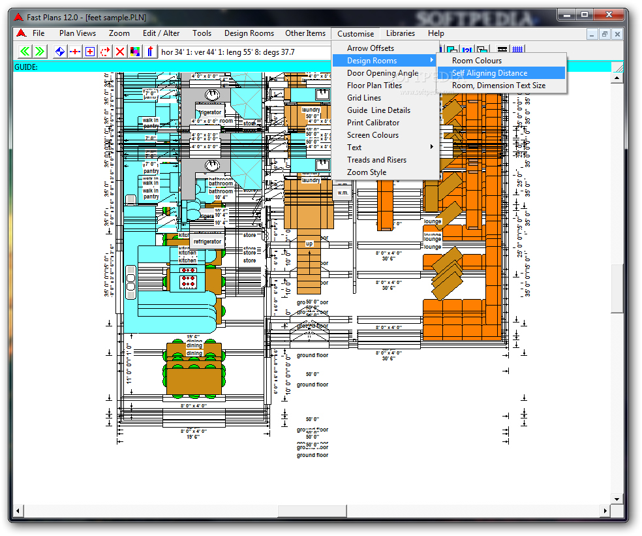The width and height of the screenshot is (642, 536).
Task: Open the Plan Views menu
Action: [78, 33]
